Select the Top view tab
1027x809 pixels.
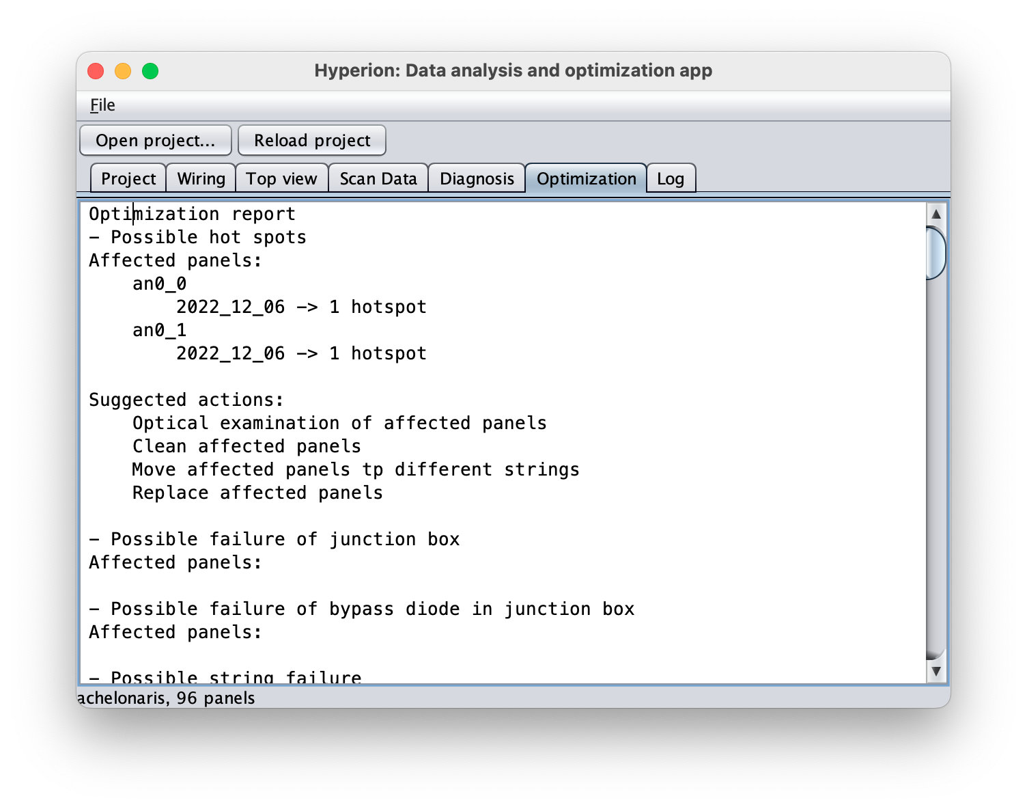281,178
